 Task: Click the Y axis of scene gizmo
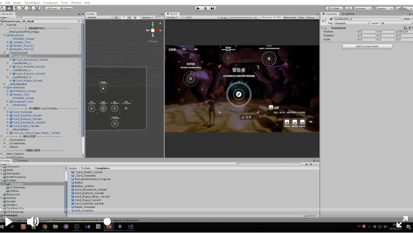[x=153, y=25]
